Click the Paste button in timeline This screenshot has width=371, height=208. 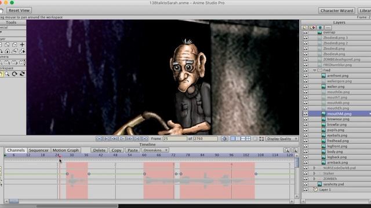coord(133,150)
